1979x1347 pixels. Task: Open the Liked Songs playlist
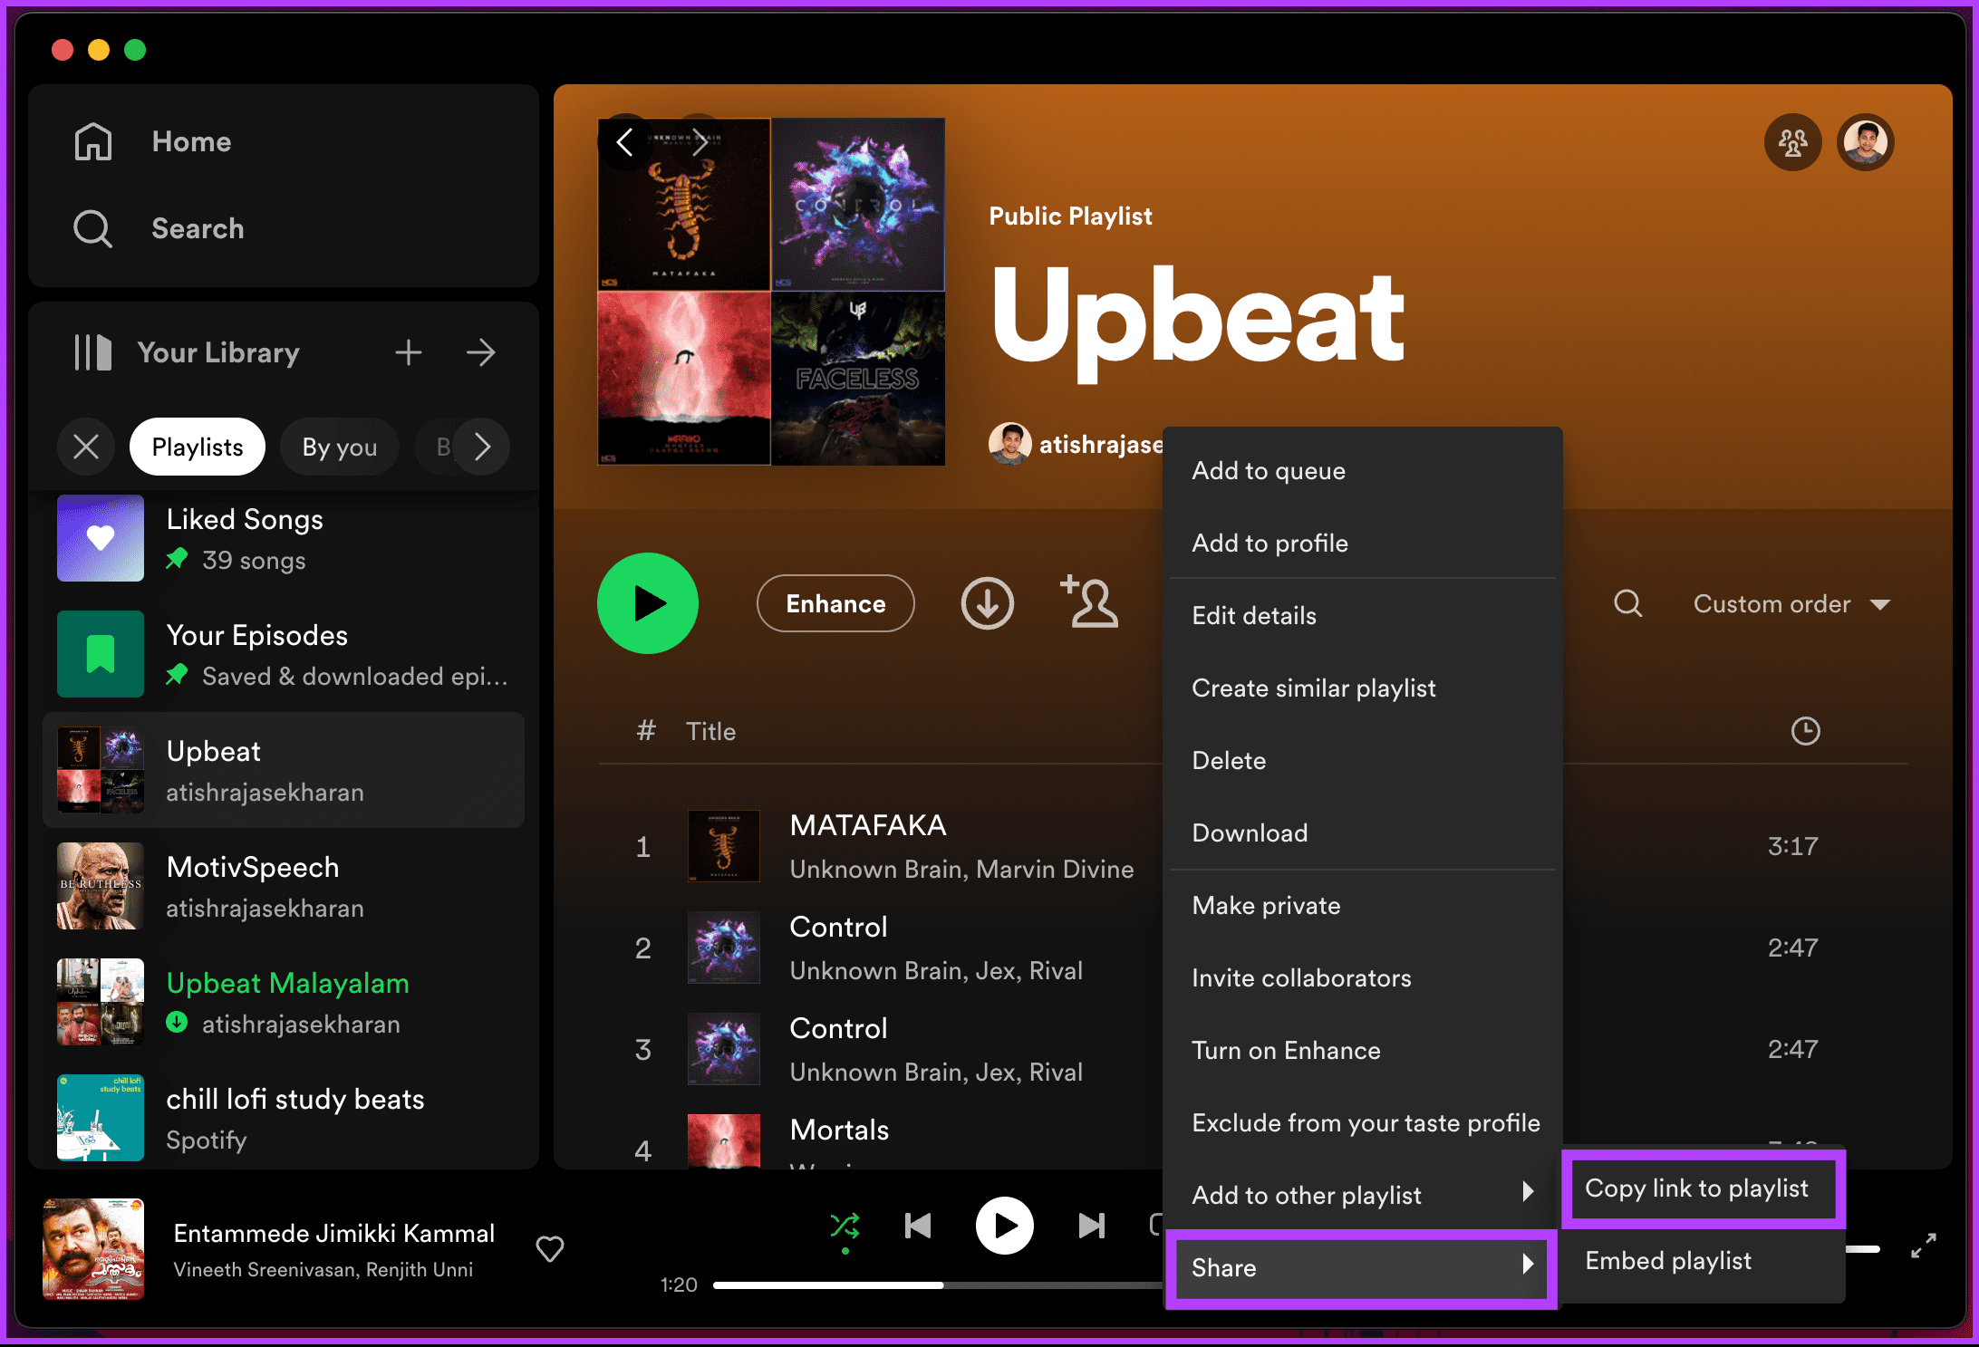click(x=284, y=538)
